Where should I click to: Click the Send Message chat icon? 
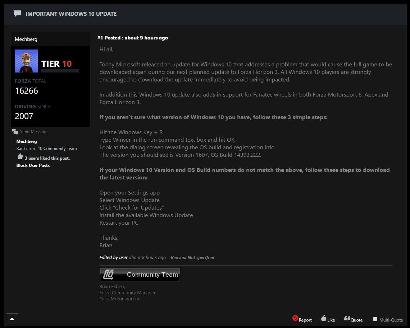(15, 132)
